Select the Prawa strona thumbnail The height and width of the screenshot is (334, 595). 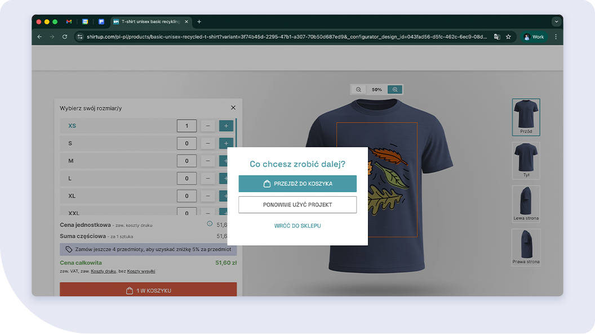coord(526,247)
